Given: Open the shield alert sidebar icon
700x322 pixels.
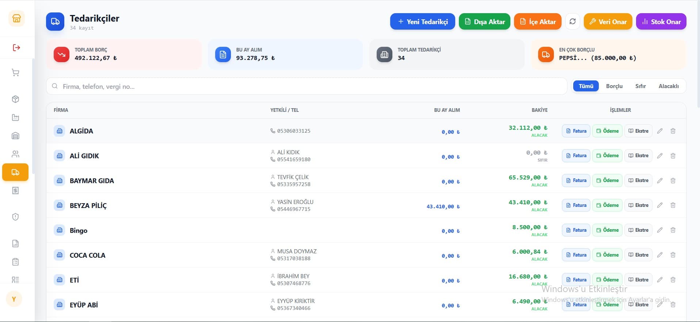Looking at the screenshot, I should click(15, 217).
